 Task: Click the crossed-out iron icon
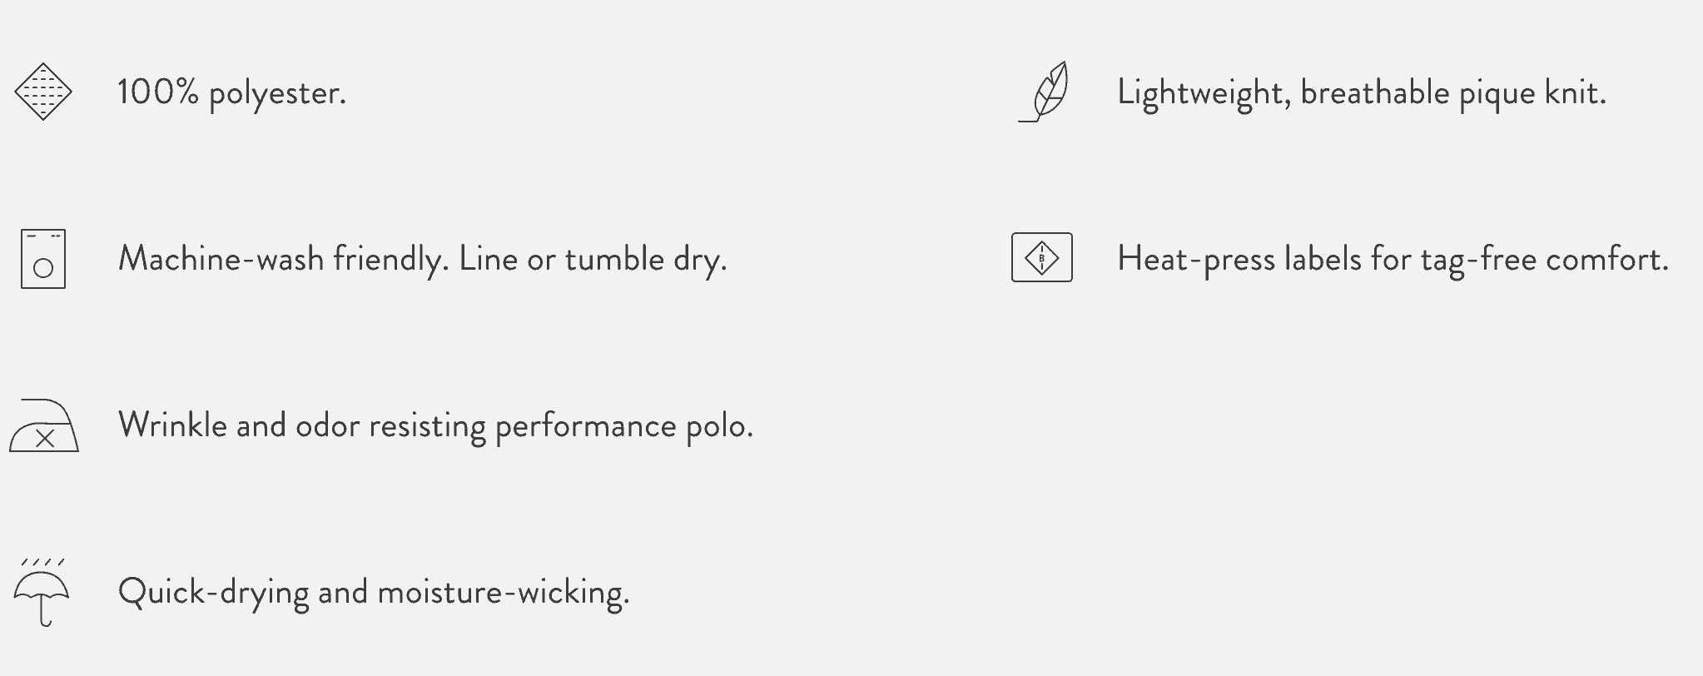pyautogui.click(x=44, y=428)
